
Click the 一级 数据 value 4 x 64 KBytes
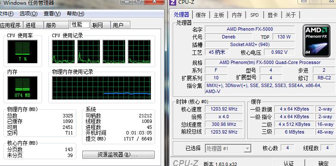(x=294, y=109)
